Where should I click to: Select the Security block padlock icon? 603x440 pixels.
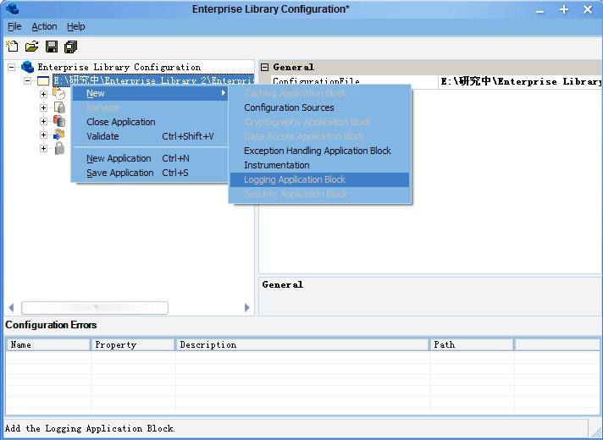pos(59,148)
